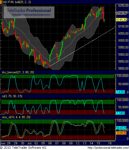The image size is (129, 150).
Task: Click the gray 6194,36 price label
Action: (x=121, y=13)
